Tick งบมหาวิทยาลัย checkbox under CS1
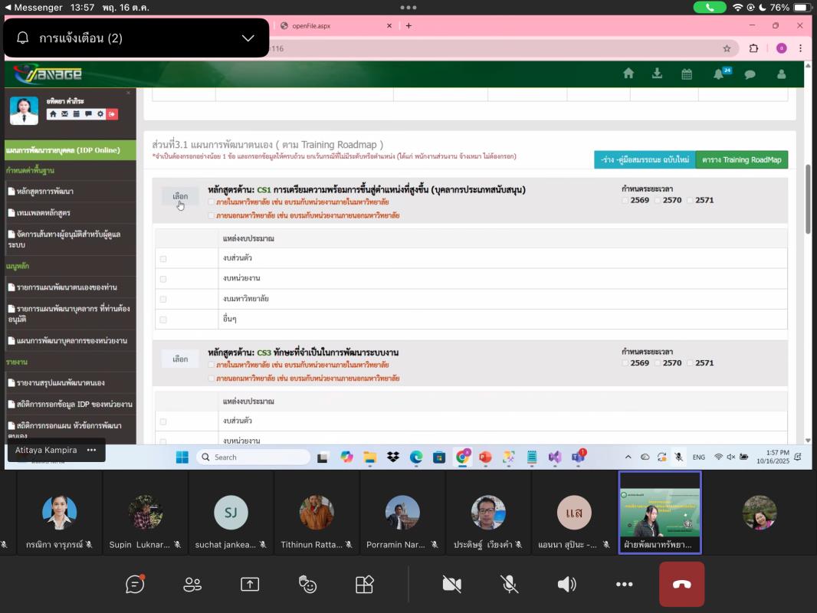817x613 pixels. (163, 299)
